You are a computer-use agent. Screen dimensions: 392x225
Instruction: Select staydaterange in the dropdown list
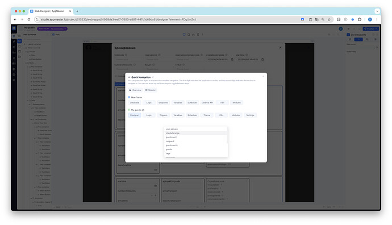point(195,134)
